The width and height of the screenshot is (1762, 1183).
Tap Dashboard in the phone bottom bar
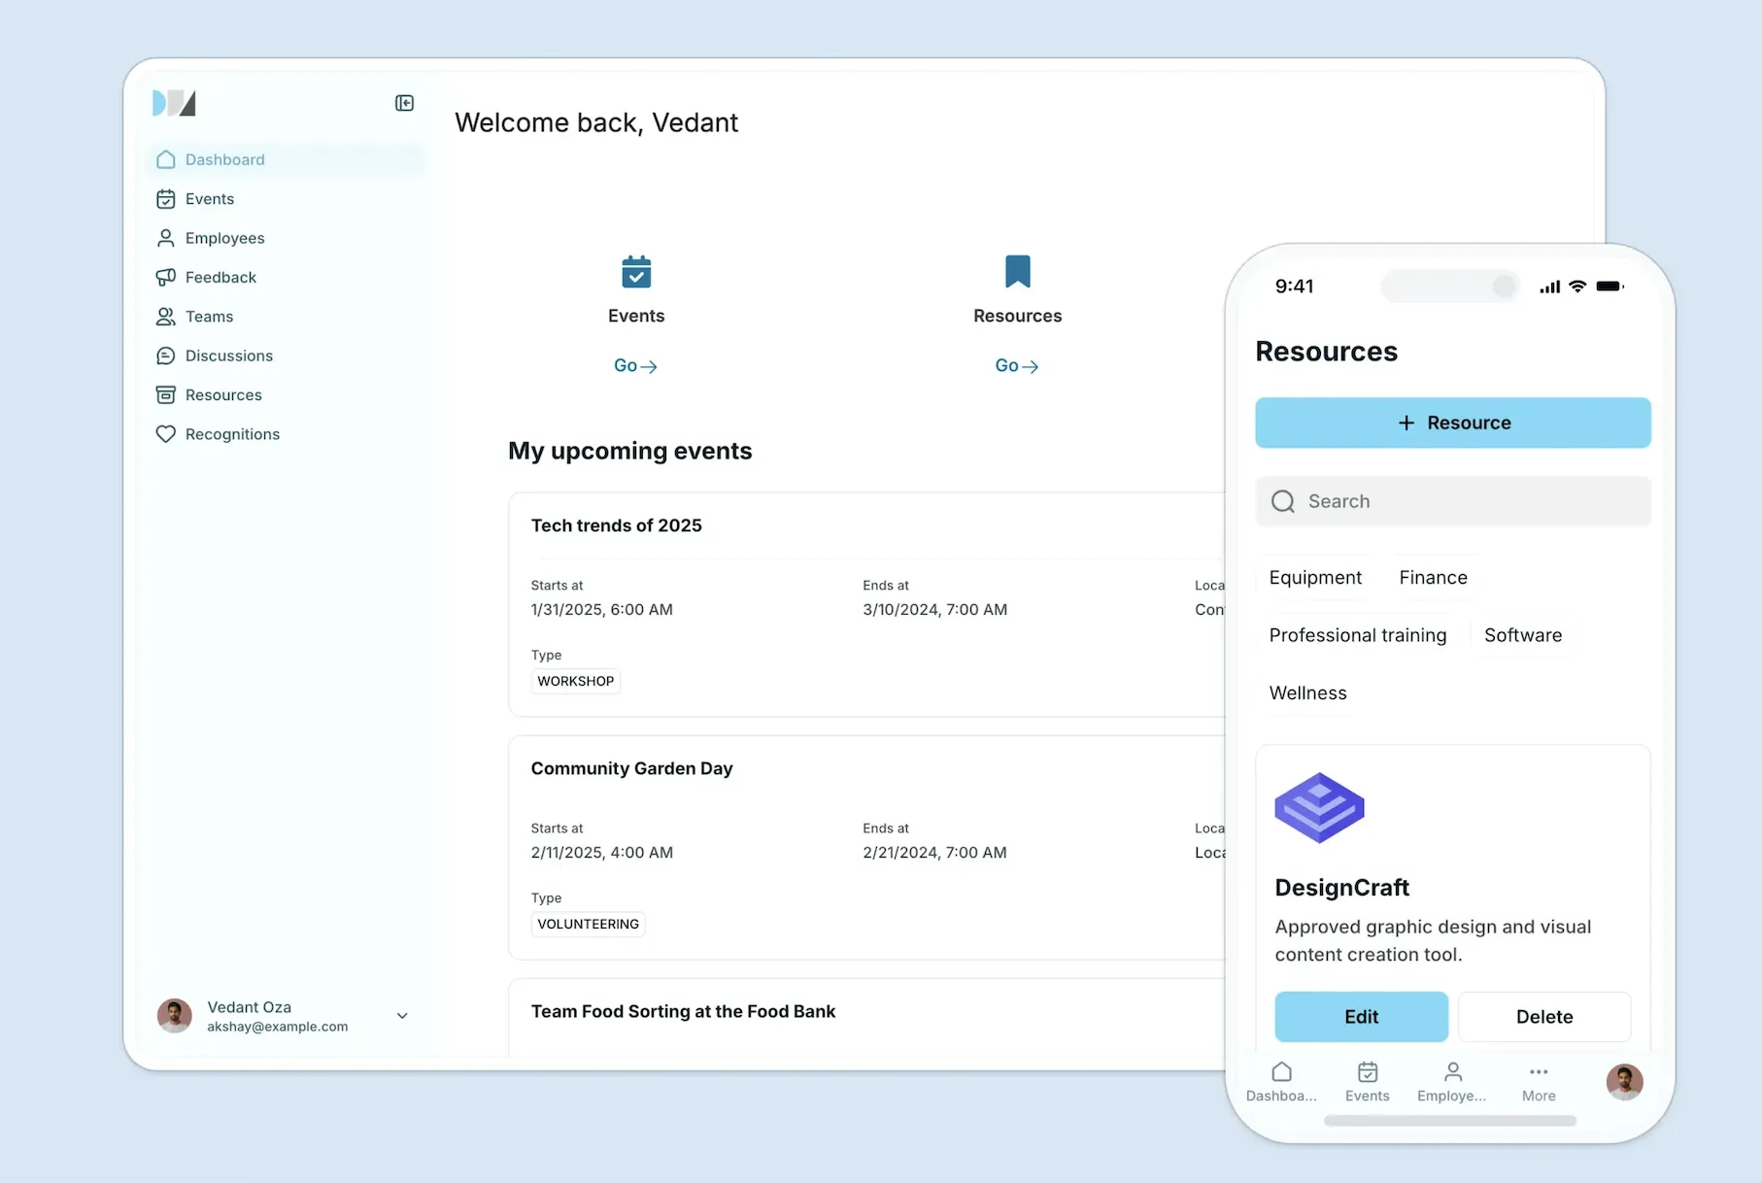pos(1281,1082)
